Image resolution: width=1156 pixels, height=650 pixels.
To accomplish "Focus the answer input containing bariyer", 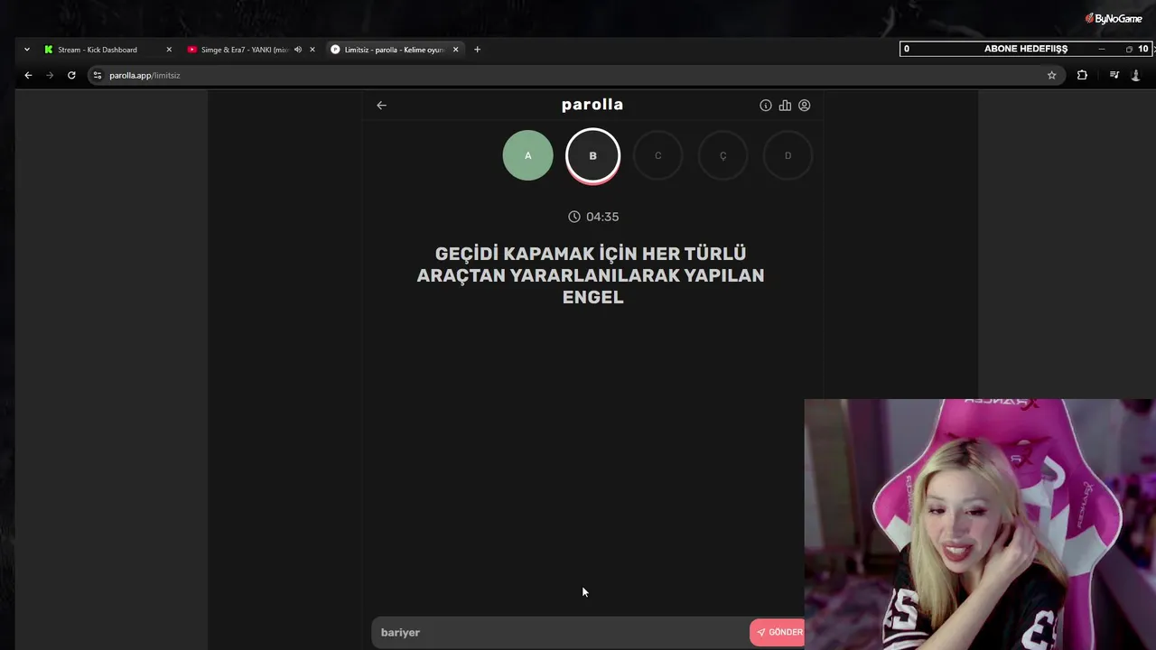I will 560,632.
